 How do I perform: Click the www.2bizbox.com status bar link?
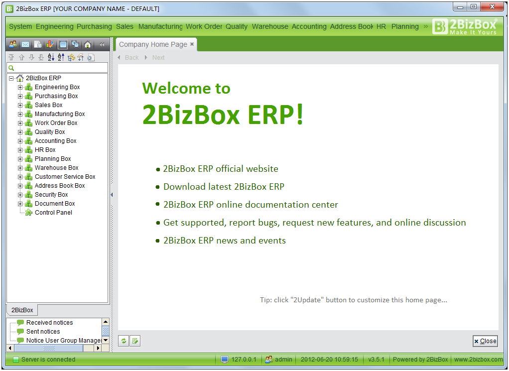coord(479,360)
